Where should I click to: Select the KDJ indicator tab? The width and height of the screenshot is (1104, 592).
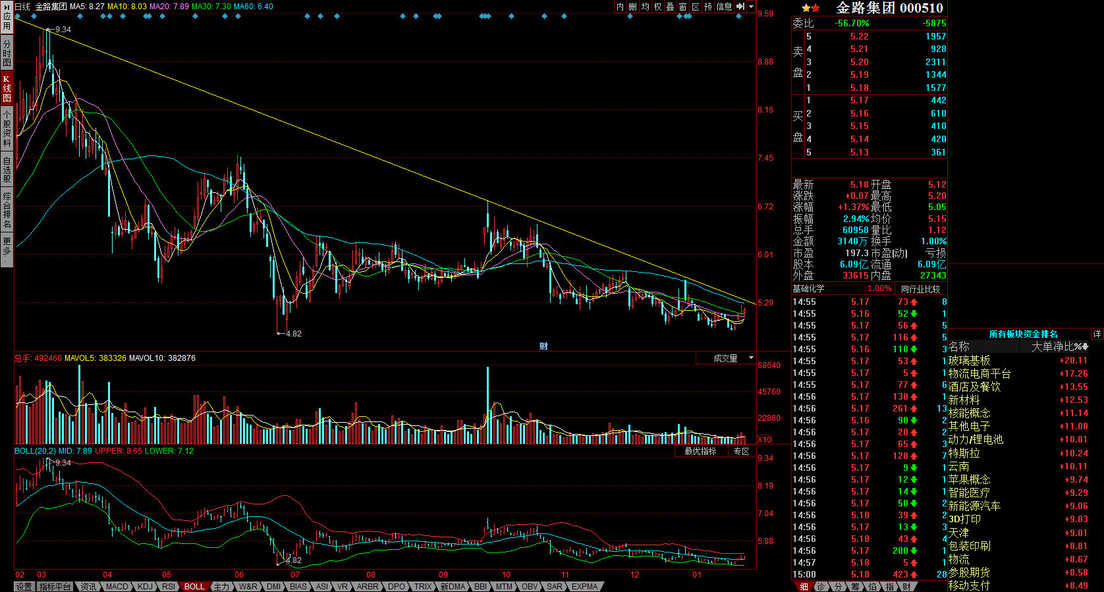tap(146, 587)
